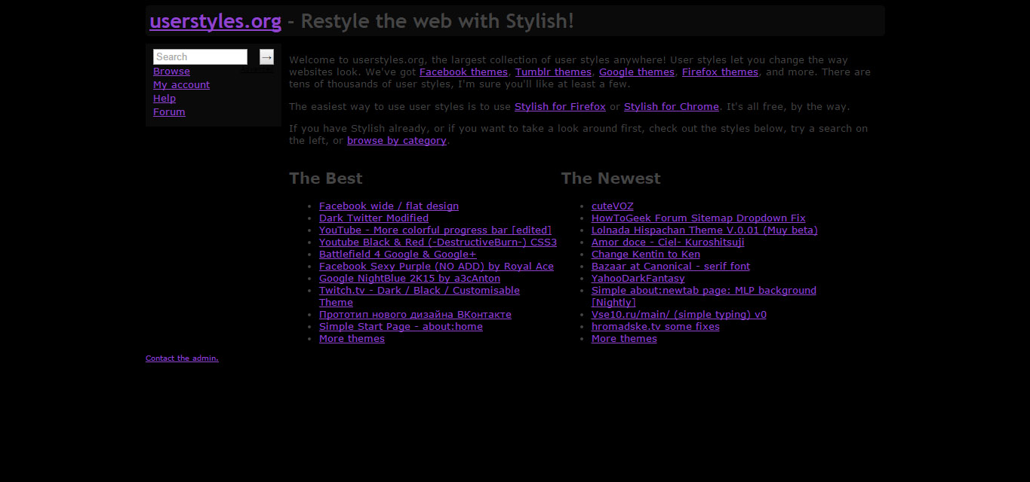Open the Stylish for Chrome link
1030x482 pixels.
(x=672, y=107)
